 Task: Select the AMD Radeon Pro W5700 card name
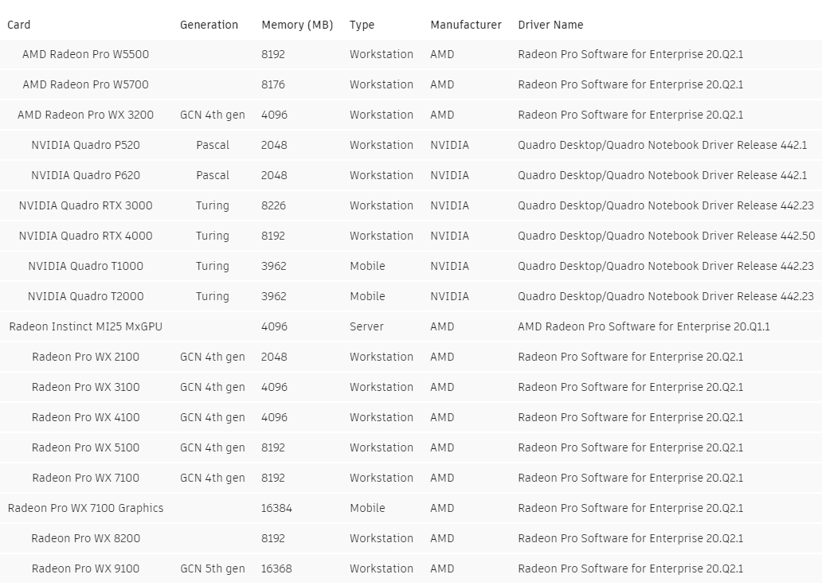pos(85,84)
